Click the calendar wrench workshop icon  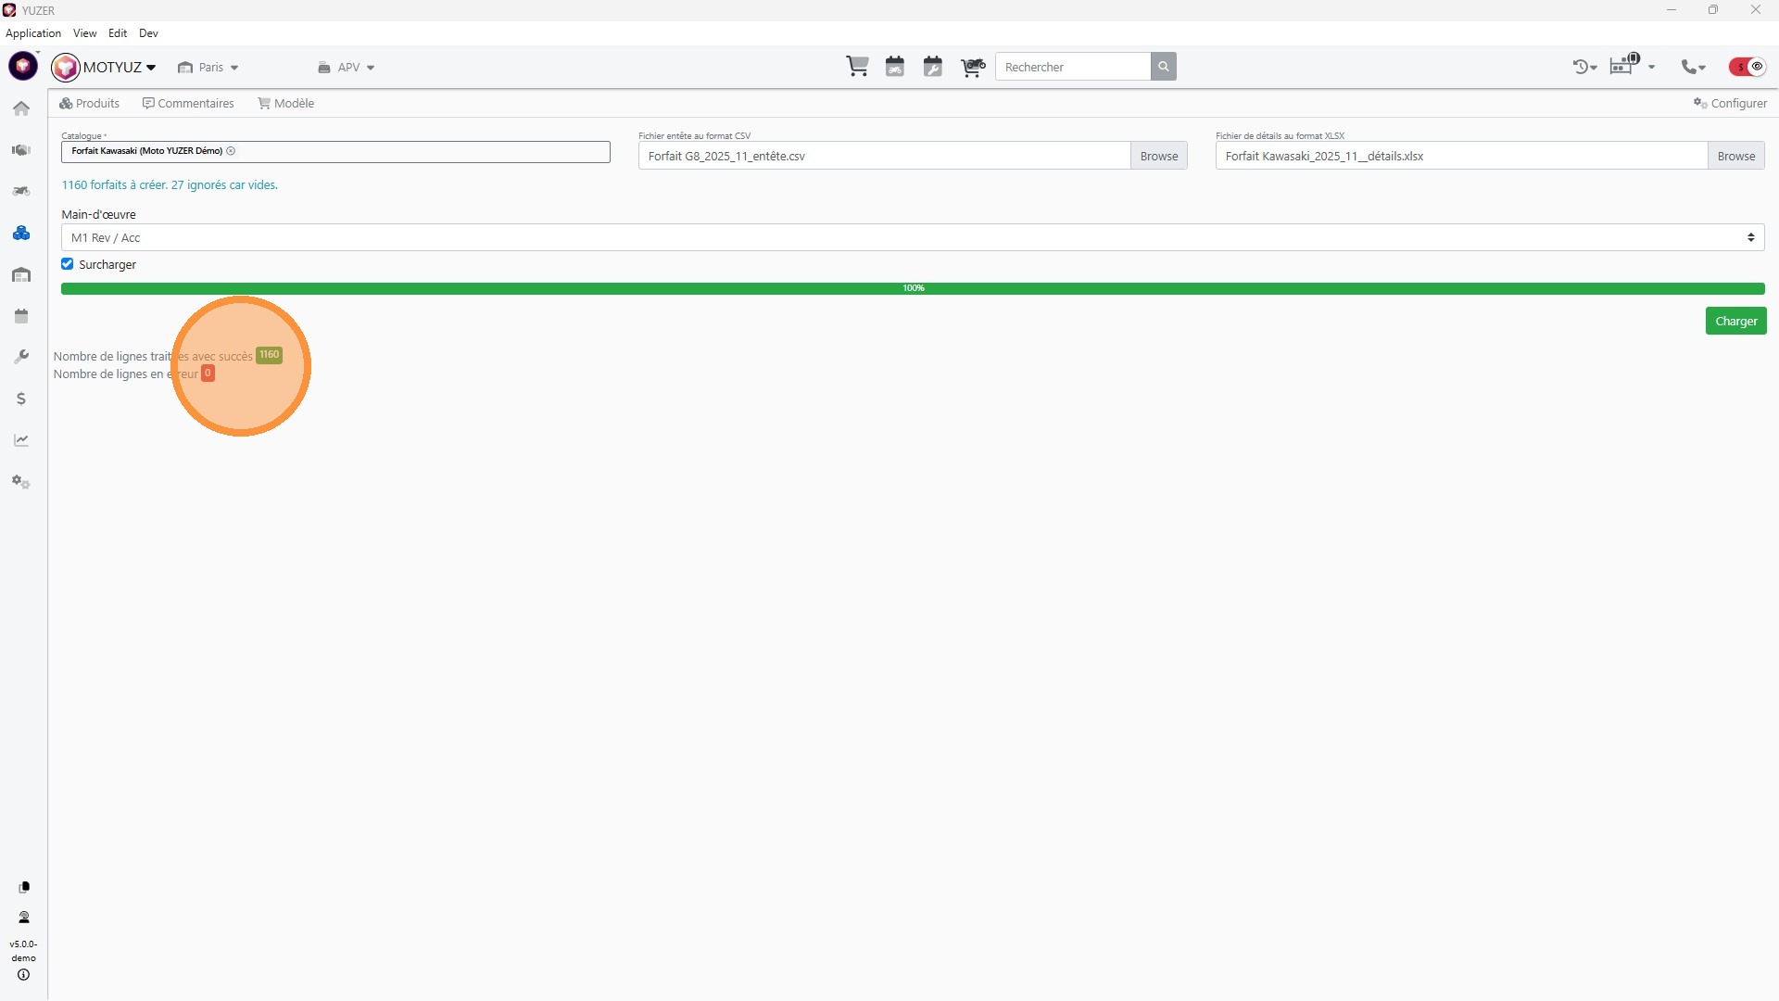932,67
